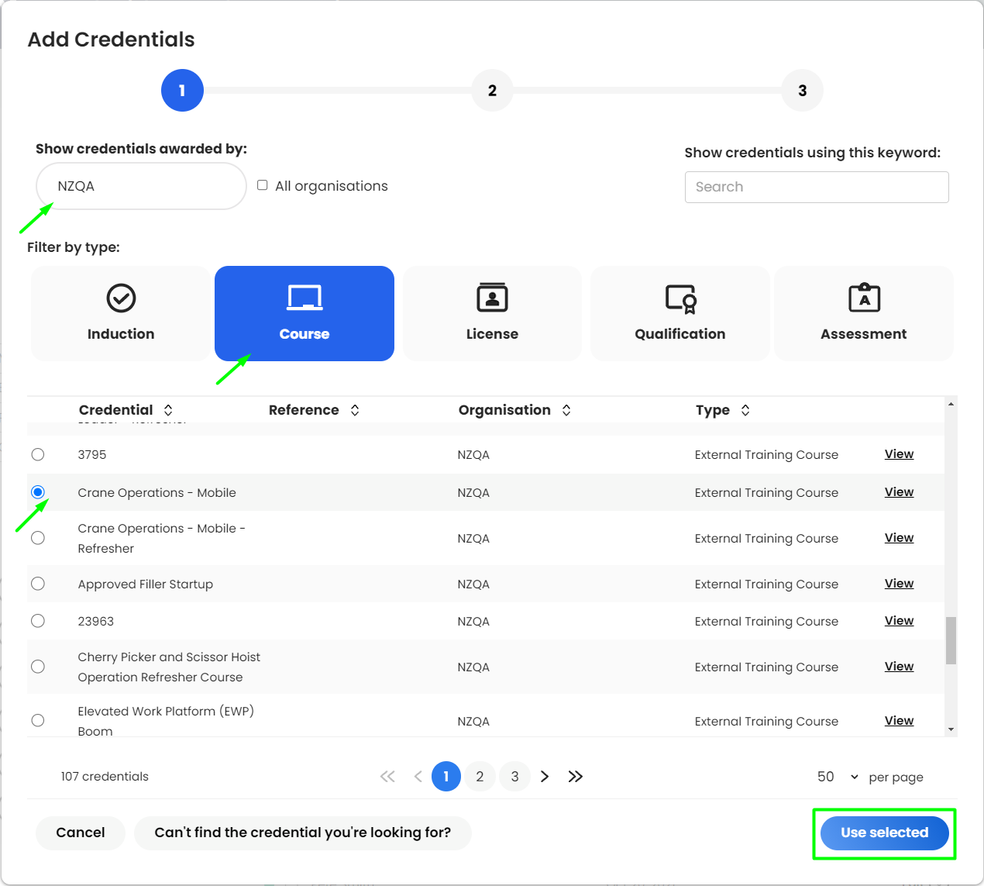View details for Approved Filler Startup
This screenshot has width=984, height=886.
[899, 584]
